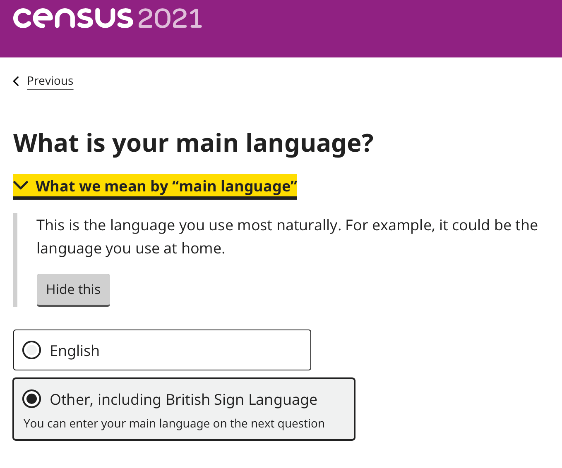Click the "Other, including British Sign Language" label

pos(183,400)
